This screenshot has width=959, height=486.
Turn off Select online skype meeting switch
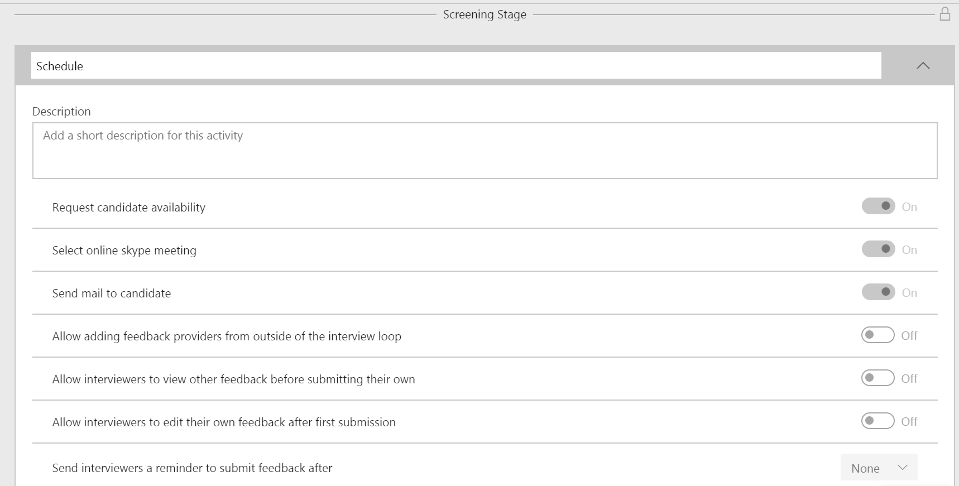tap(878, 249)
